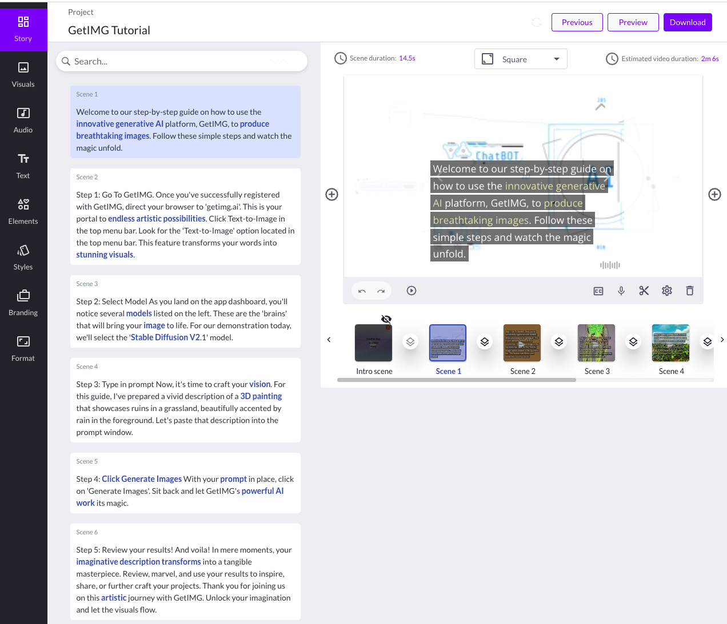
Task: Click the redo arrow
Action: [381, 291]
